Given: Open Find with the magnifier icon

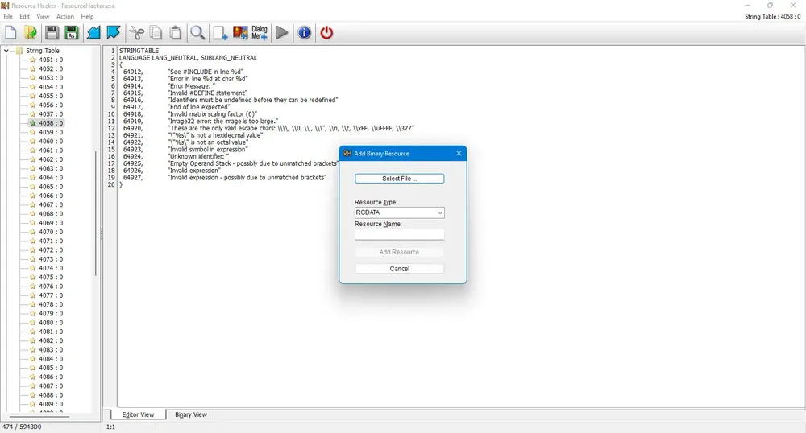Looking at the screenshot, I should pos(197,33).
